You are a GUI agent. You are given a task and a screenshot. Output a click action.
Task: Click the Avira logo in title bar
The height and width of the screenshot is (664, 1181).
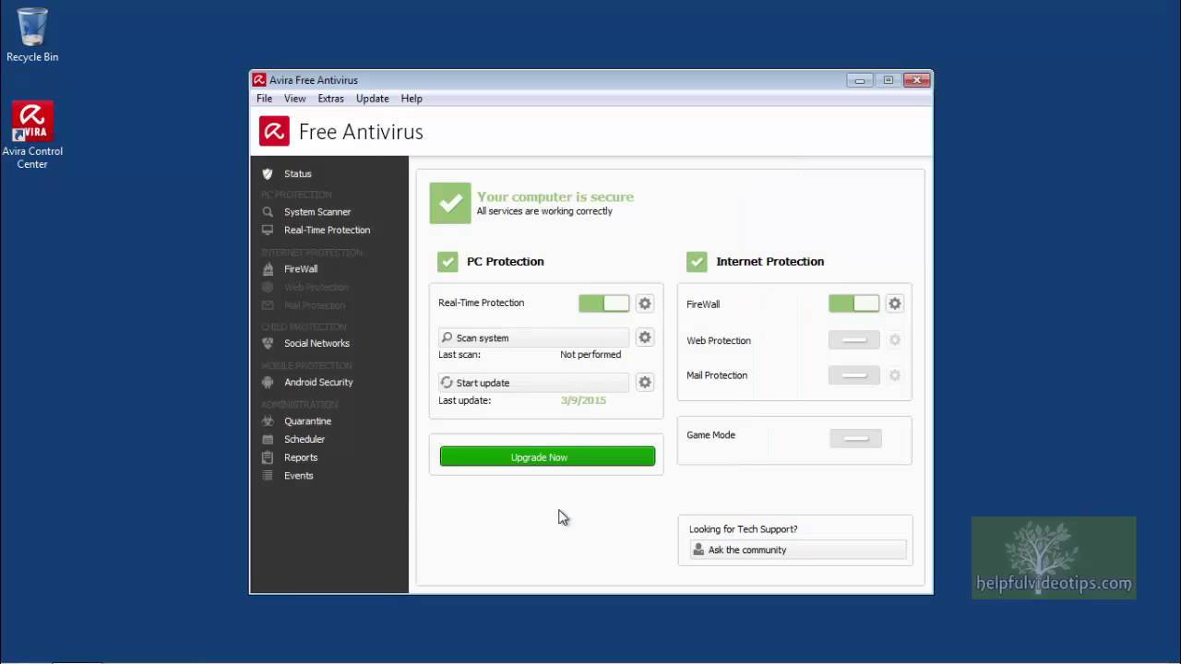[259, 80]
